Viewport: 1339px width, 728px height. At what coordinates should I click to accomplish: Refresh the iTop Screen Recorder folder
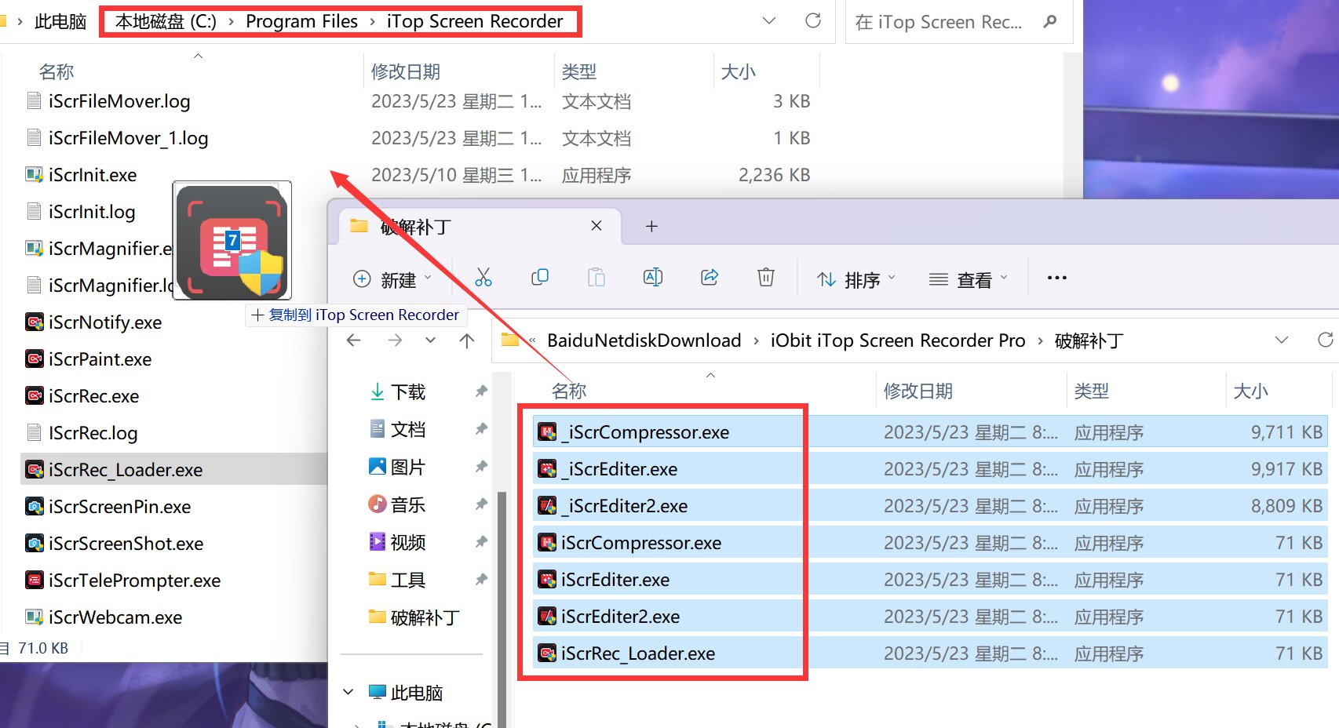point(813,21)
